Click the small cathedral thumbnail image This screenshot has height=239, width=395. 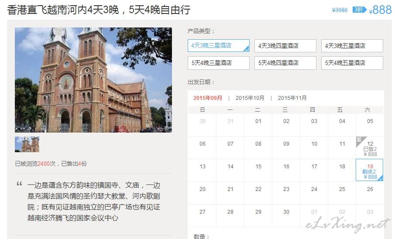tap(27, 144)
